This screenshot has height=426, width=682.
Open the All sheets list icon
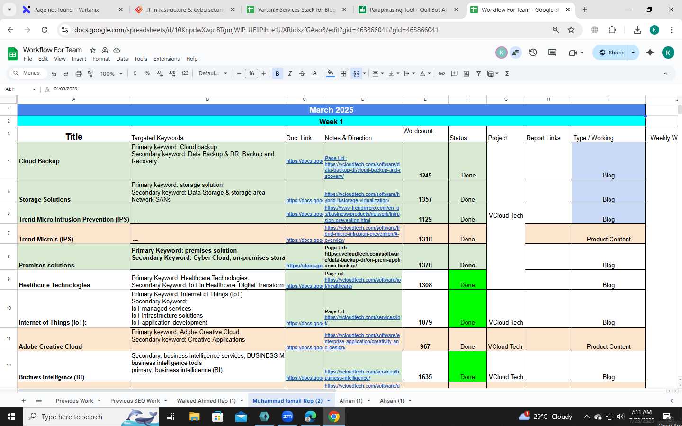coord(39,400)
